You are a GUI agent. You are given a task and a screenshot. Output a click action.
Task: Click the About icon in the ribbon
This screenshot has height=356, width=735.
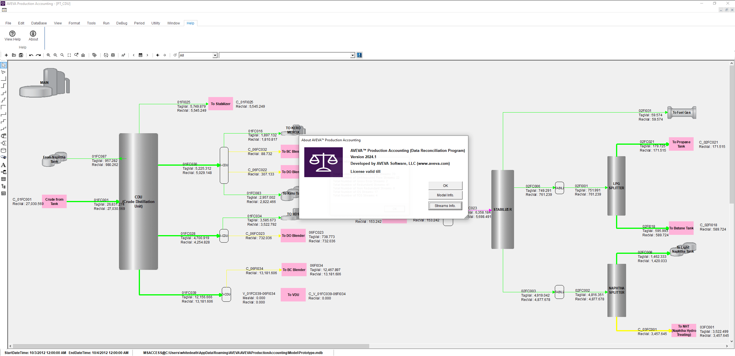[33, 36]
